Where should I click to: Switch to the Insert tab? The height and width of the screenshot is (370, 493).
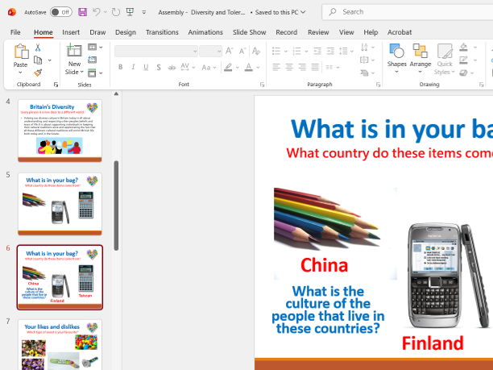click(x=71, y=32)
